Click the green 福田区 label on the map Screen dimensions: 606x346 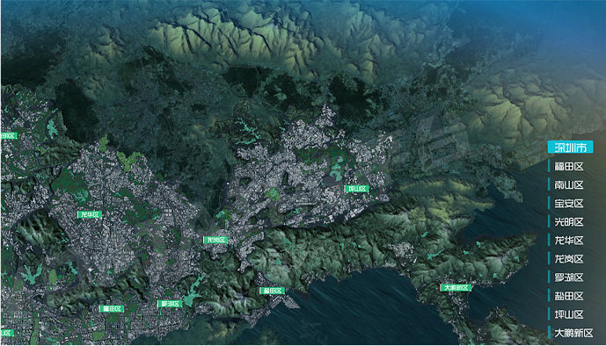[x=112, y=308]
